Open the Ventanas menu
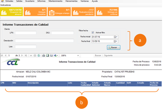The width and height of the screenshot is (163, 109). 85,1
